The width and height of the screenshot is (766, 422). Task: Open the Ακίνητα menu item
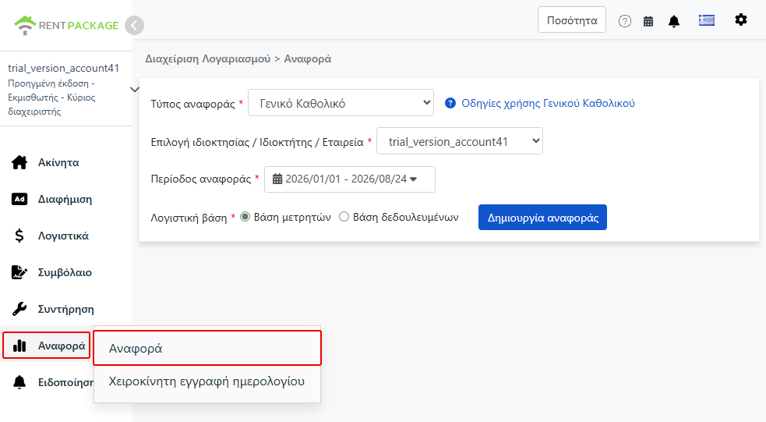tap(58, 162)
